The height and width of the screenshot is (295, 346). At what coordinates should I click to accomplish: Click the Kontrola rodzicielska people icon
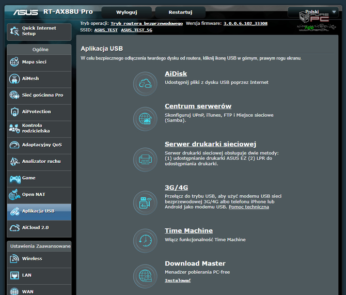pos(14,128)
